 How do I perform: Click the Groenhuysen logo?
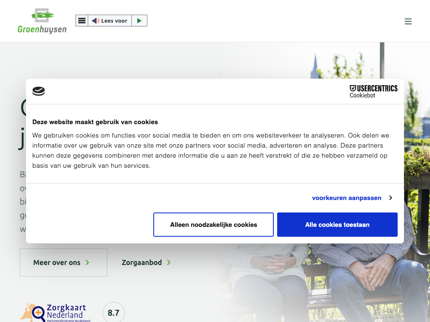[x=42, y=21]
